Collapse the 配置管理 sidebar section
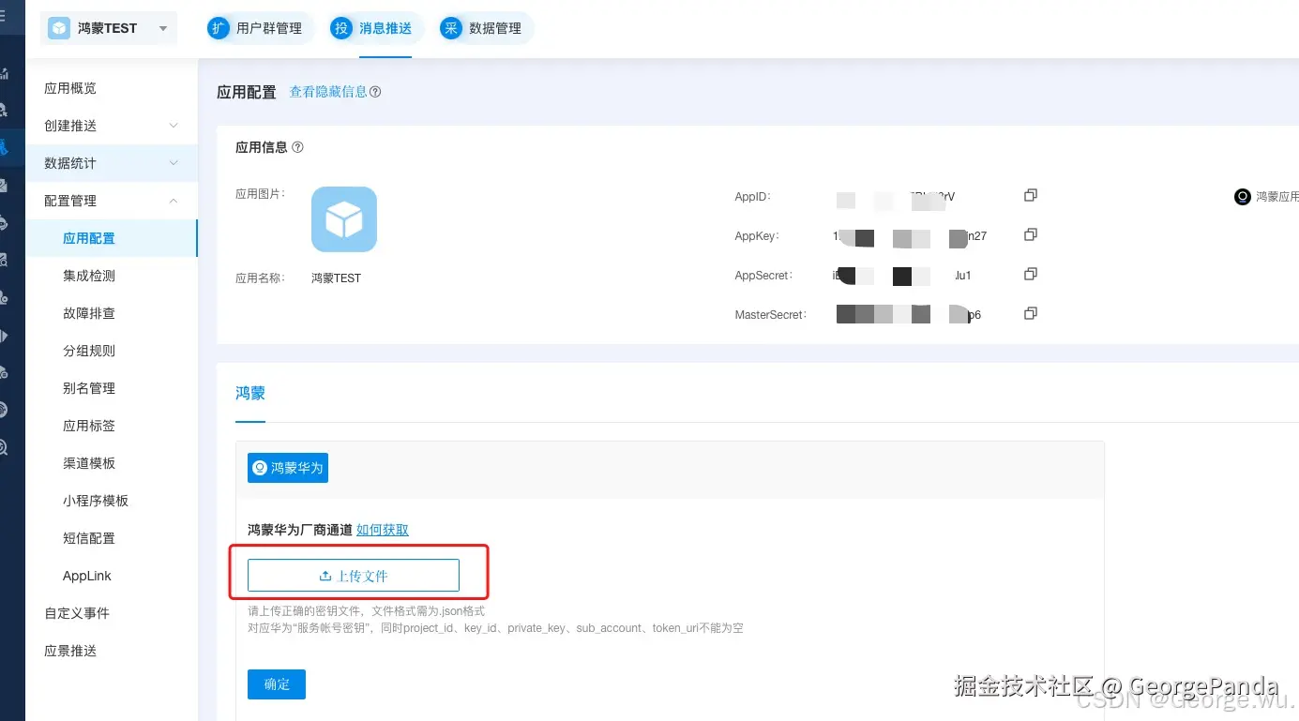 coord(173,200)
